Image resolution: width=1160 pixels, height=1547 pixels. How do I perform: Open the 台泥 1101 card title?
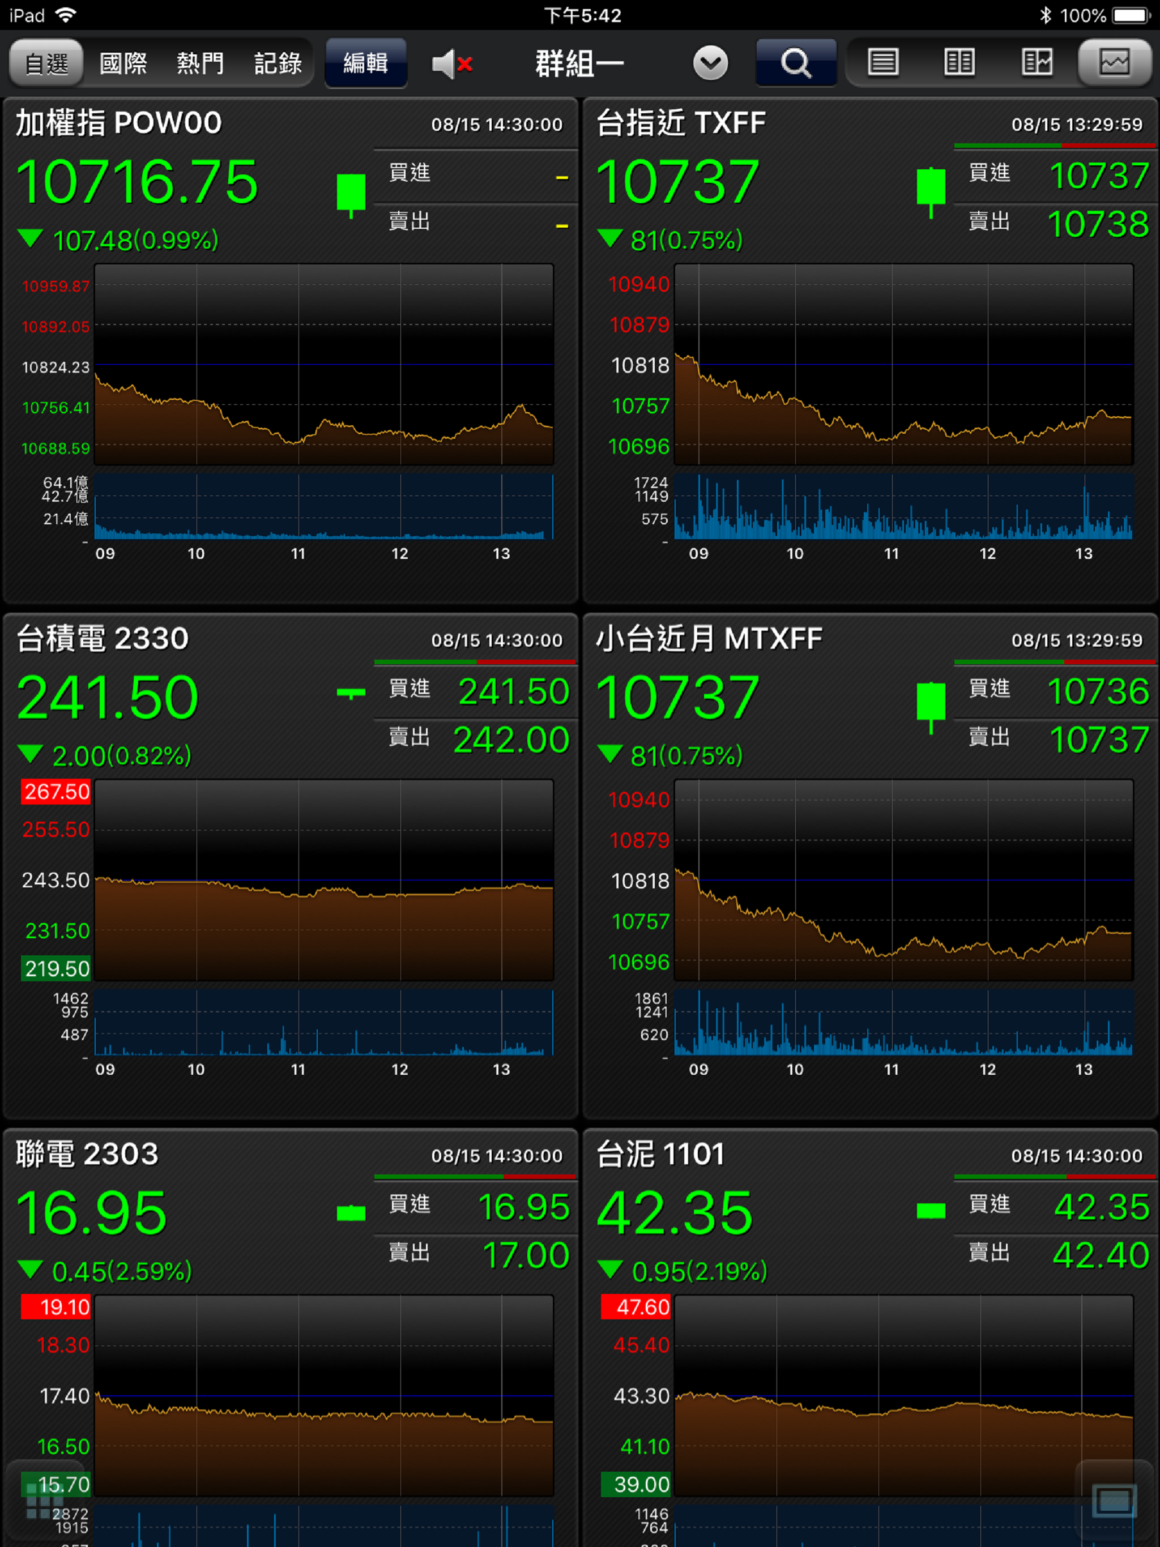pos(660,1153)
